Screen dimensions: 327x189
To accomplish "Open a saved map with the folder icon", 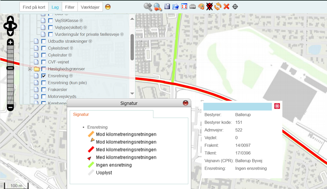I will 176,6.
